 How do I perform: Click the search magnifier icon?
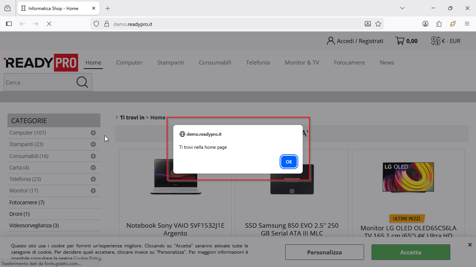[82, 82]
